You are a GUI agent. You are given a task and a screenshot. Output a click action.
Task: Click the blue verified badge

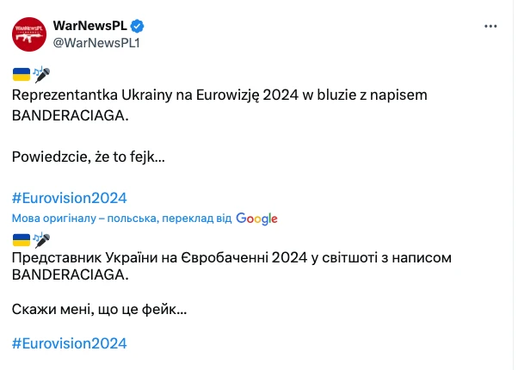[137, 26]
